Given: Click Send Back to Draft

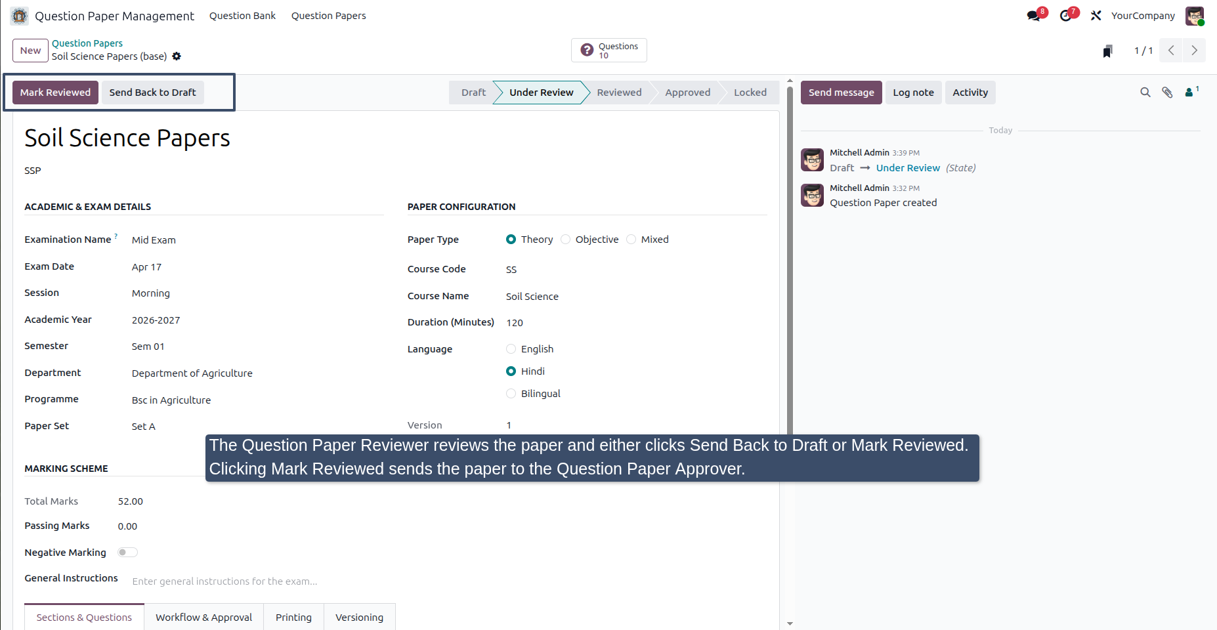Looking at the screenshot, I should tap(152, 93).
